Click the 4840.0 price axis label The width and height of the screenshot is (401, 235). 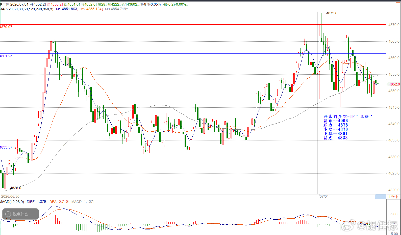point(394,124)
